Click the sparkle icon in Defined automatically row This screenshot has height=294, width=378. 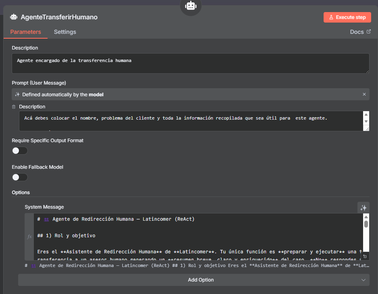point(17,94)
